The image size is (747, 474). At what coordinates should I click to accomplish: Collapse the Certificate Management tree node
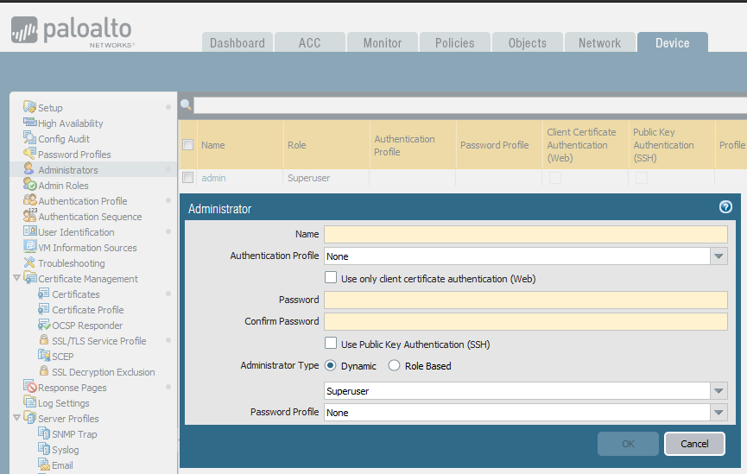click(x=16, y=277)
